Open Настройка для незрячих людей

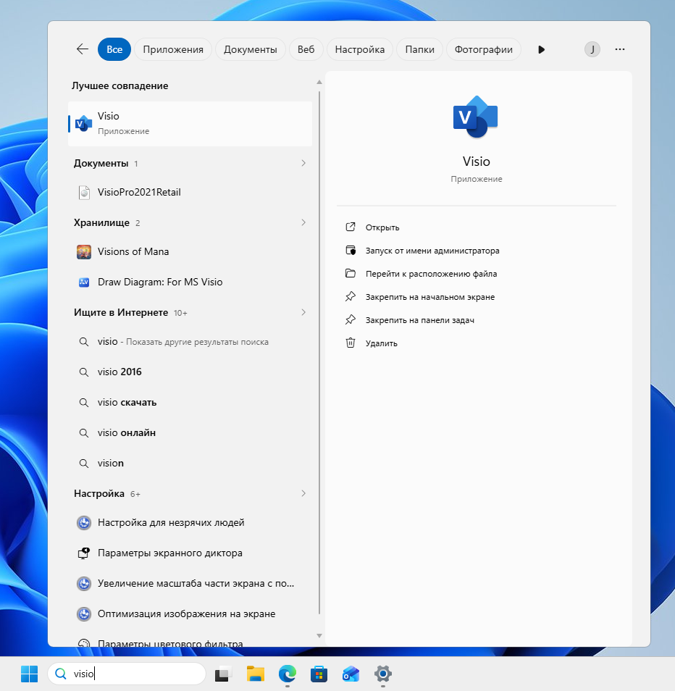pyautogui.click(x=190, y=523)
